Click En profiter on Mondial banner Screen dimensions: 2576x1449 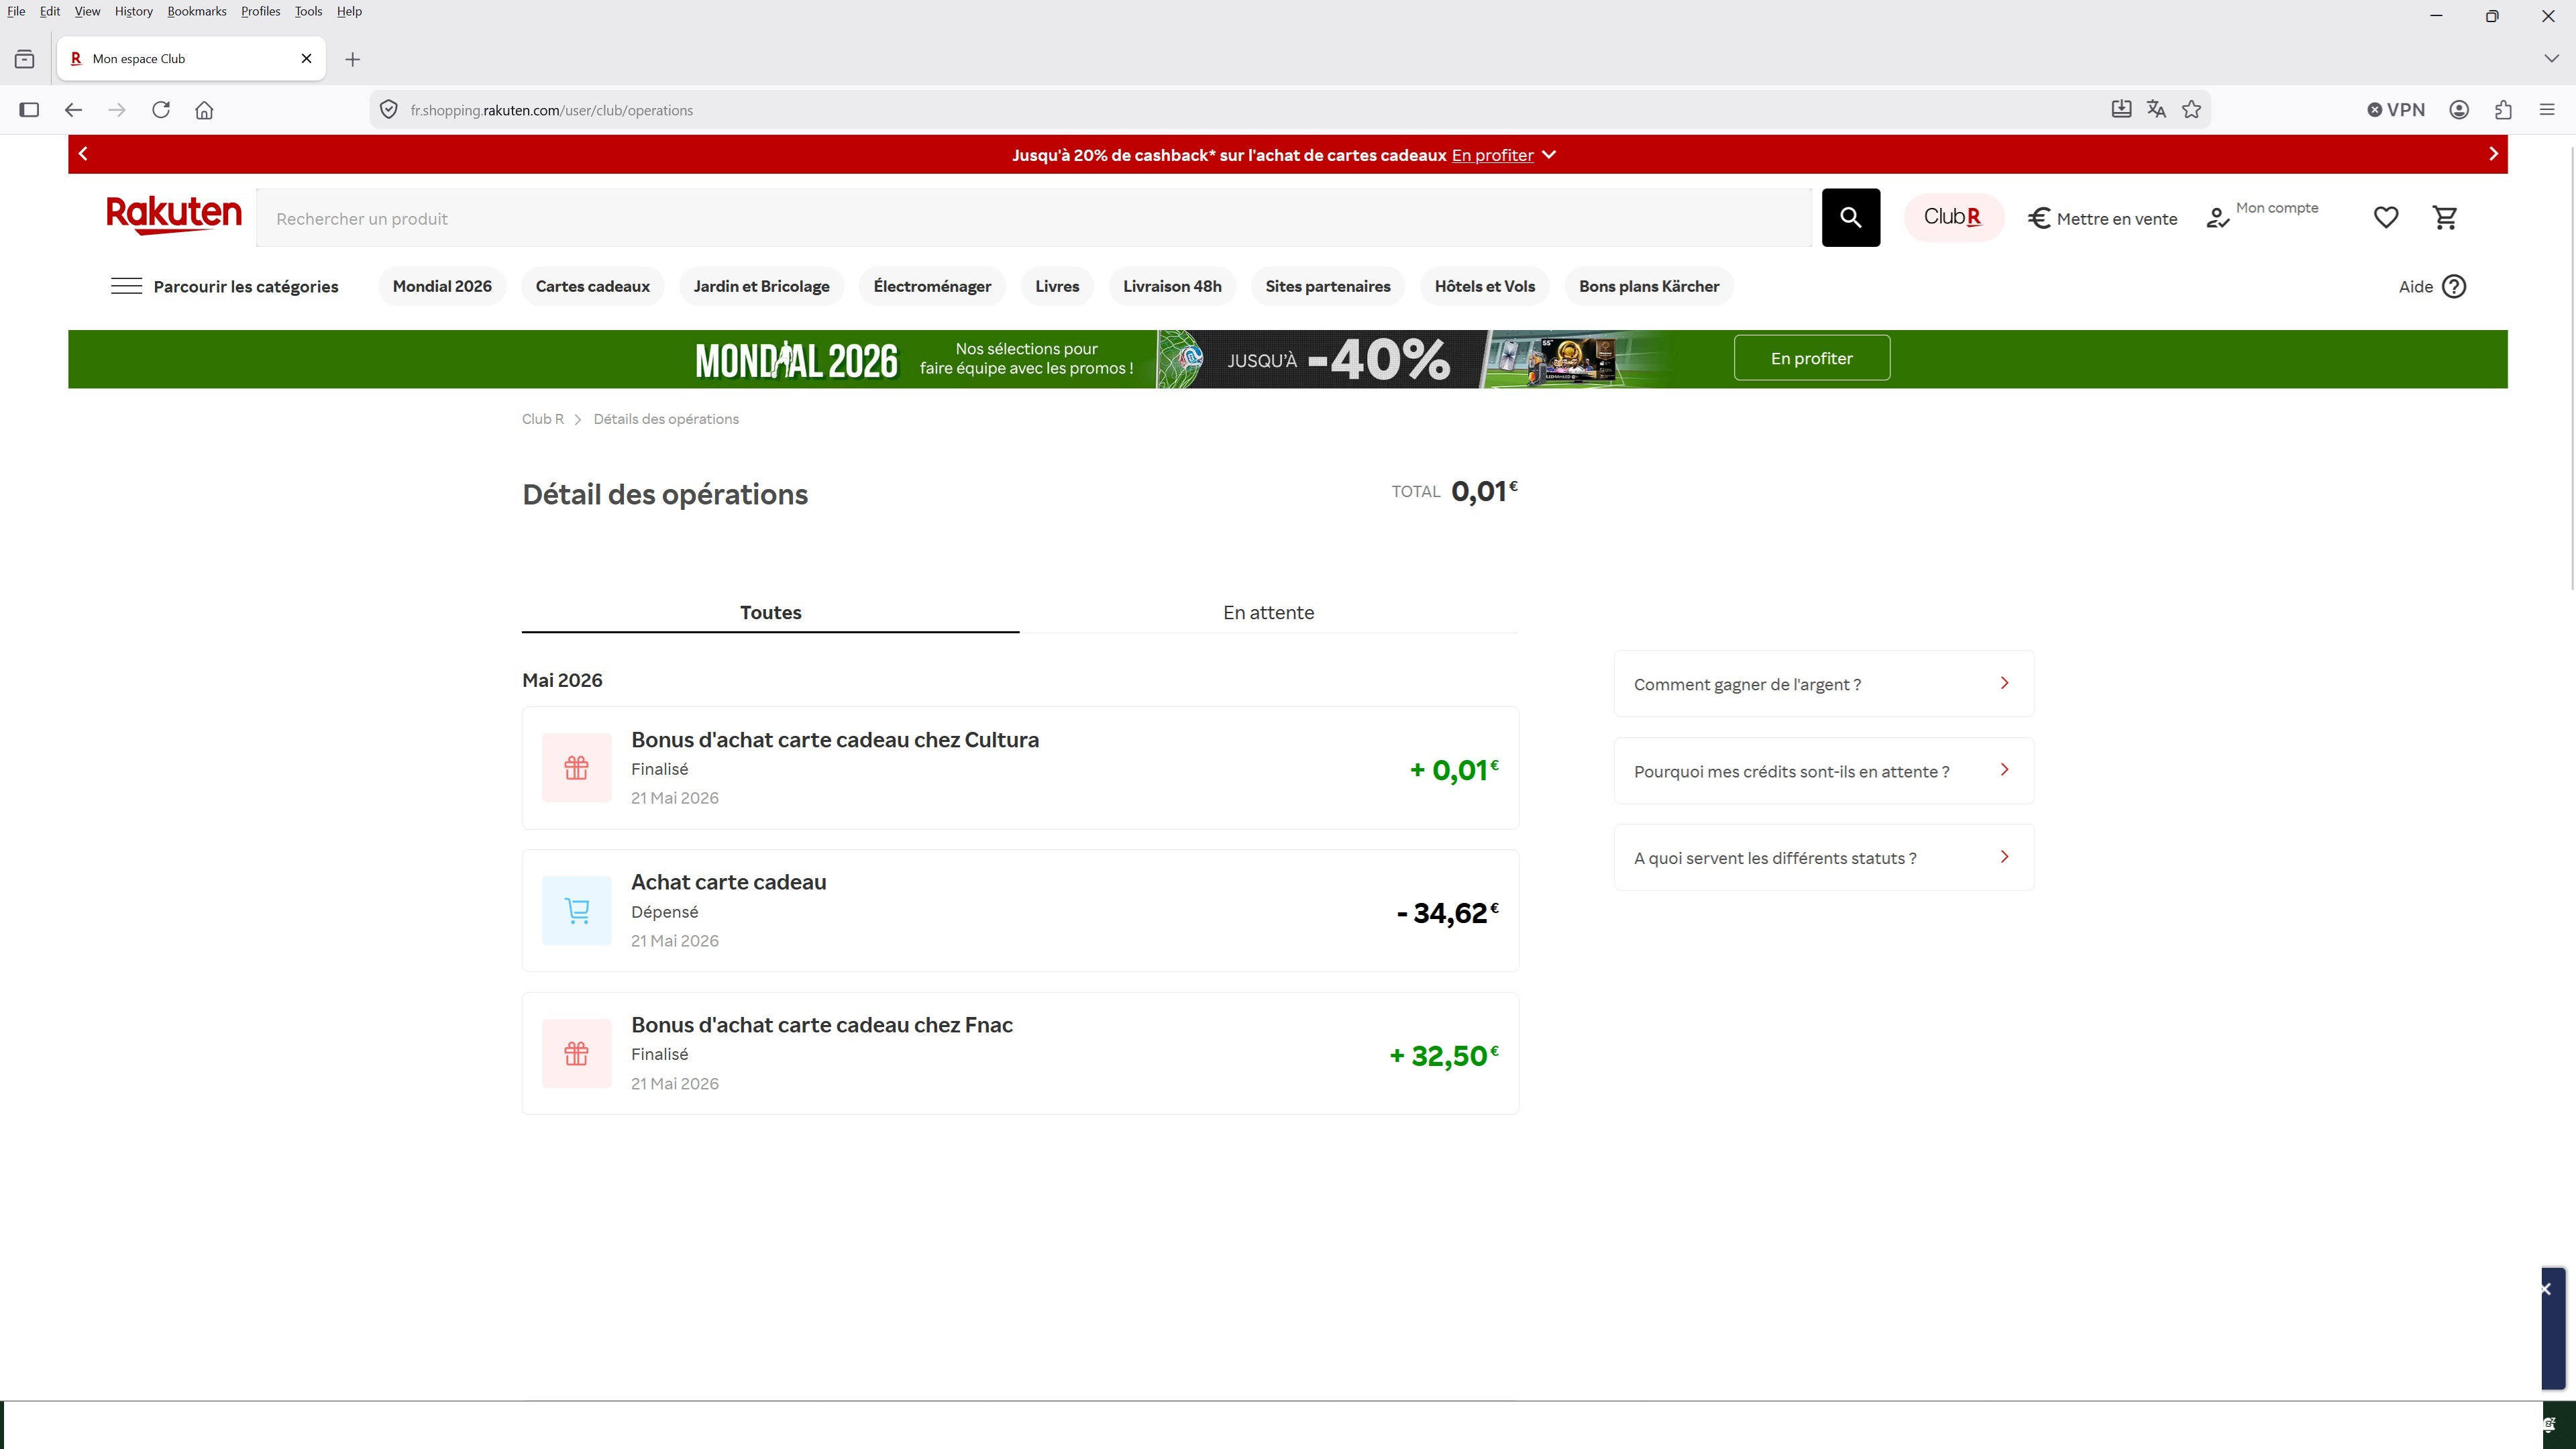(x=1812, y=358)
